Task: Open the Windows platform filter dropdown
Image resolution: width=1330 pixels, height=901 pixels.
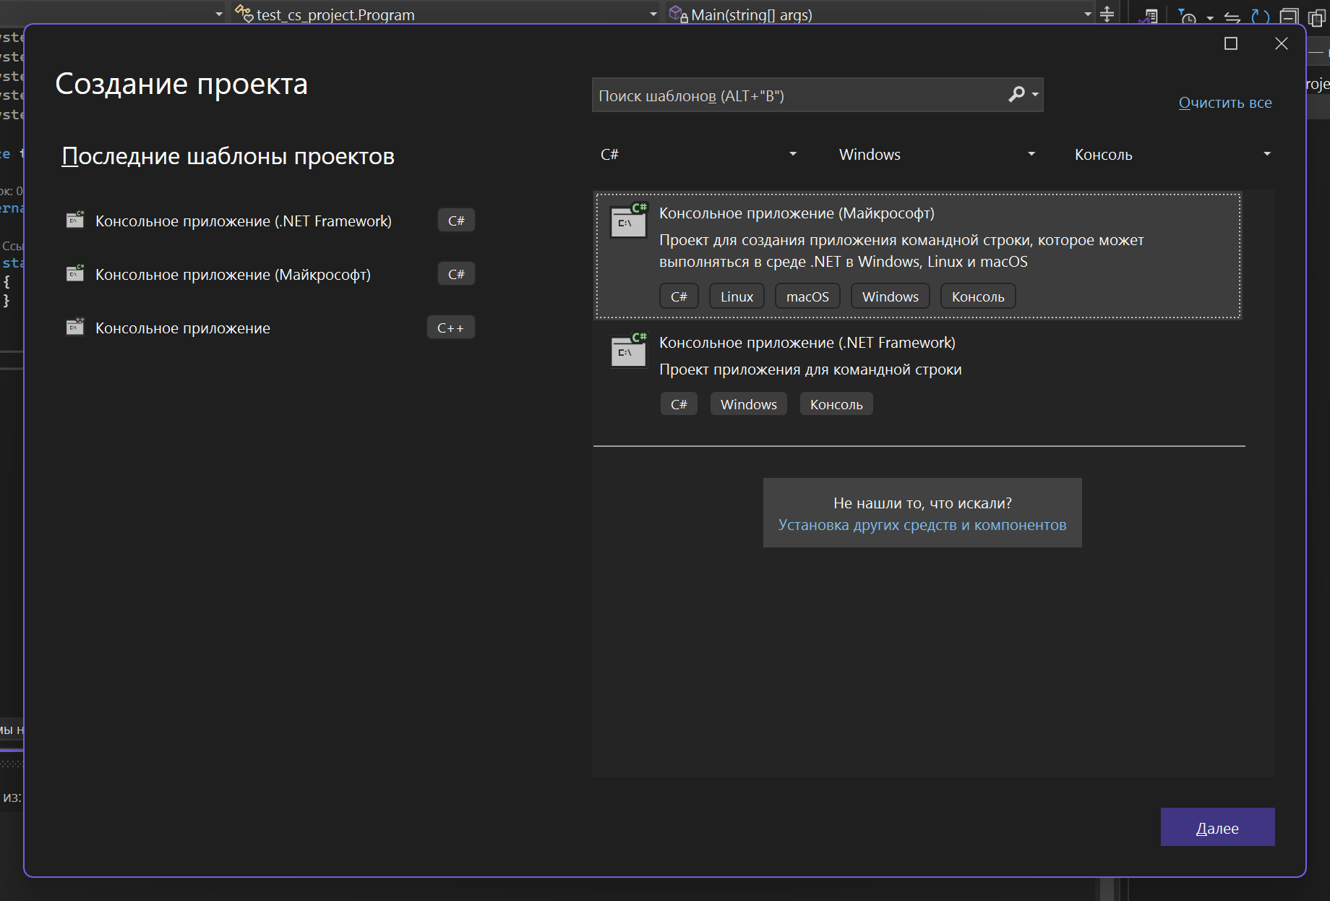Action: (937, 154)
